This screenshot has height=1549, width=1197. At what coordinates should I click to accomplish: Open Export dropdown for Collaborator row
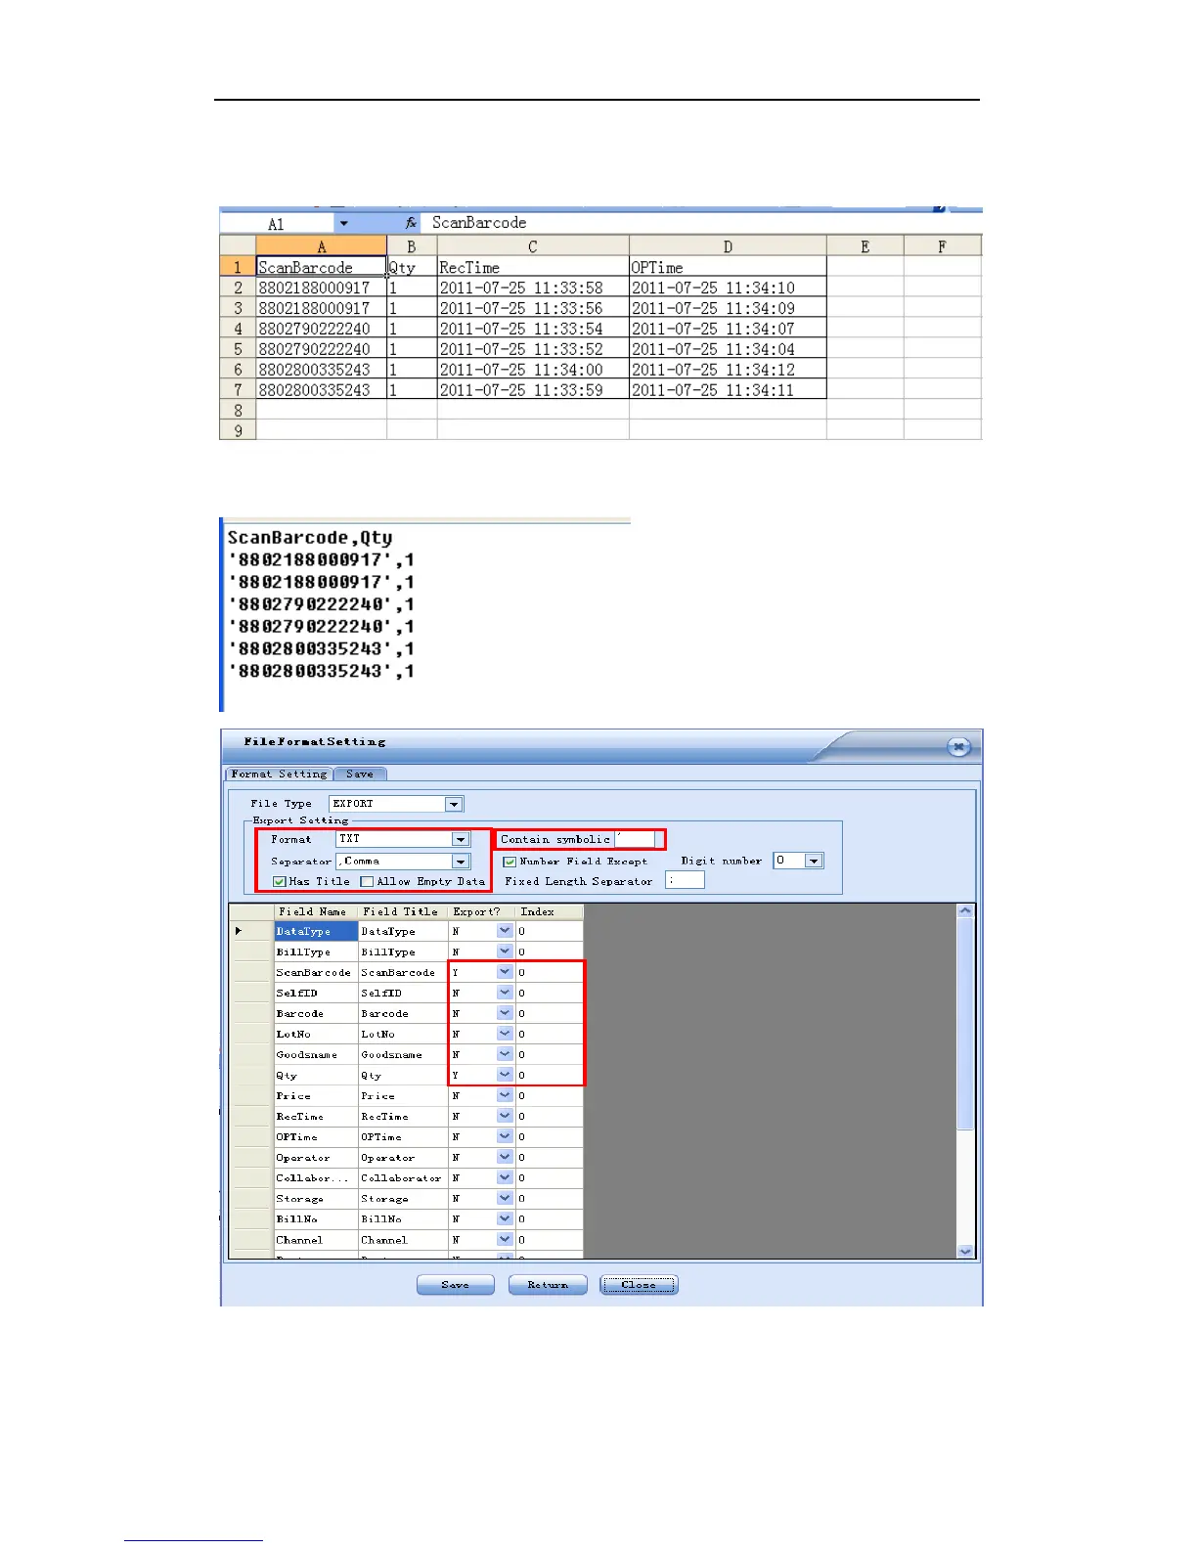(505, 1177)
